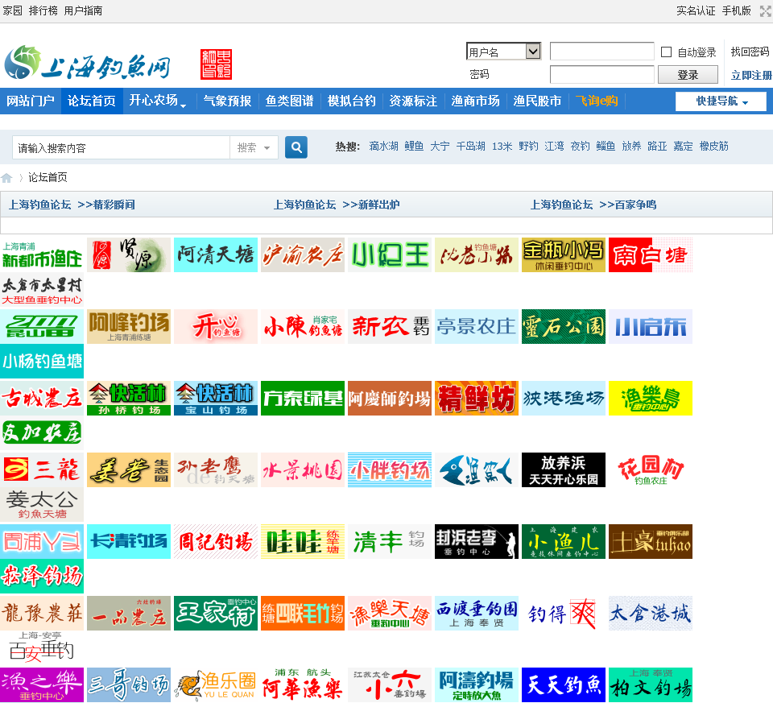Select the 论坛首页 nav tab
The image size is (773, 703).
(x=92, y=101)
